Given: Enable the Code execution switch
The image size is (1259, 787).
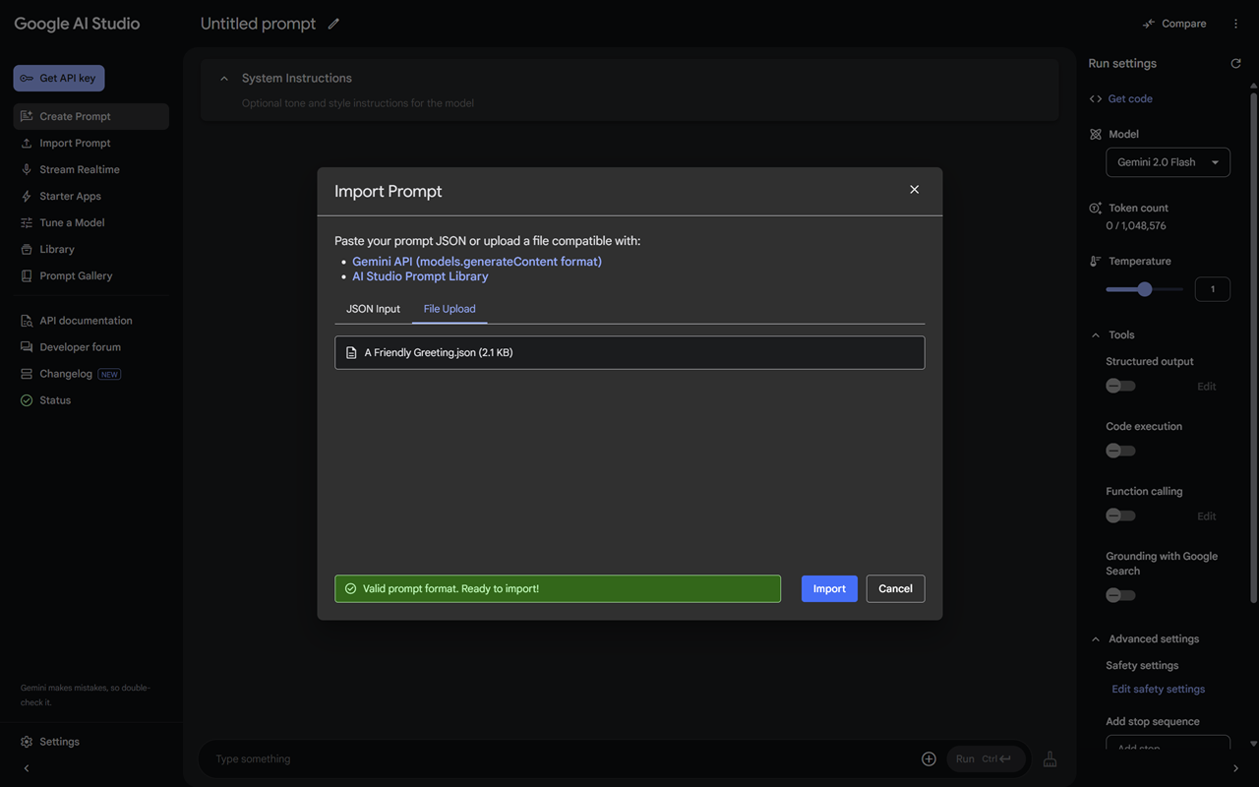Looking at the screenshot, I should point(1120,451).
